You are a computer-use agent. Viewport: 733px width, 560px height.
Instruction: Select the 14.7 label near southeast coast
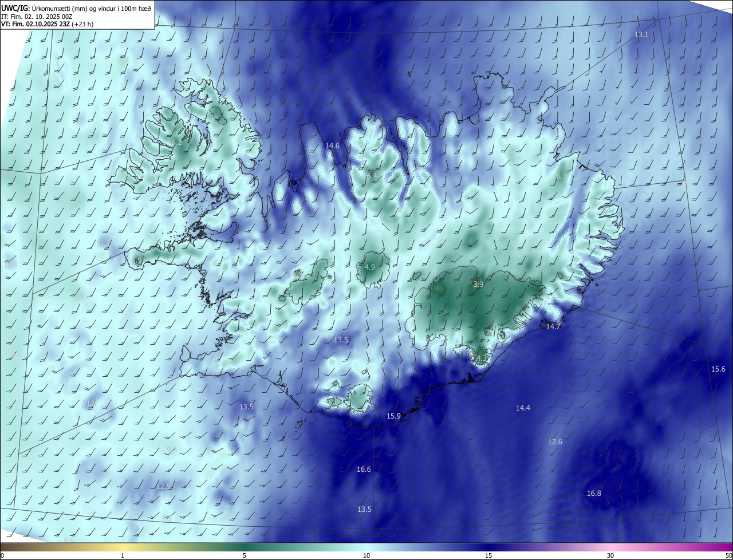click(x=553, y=326)
